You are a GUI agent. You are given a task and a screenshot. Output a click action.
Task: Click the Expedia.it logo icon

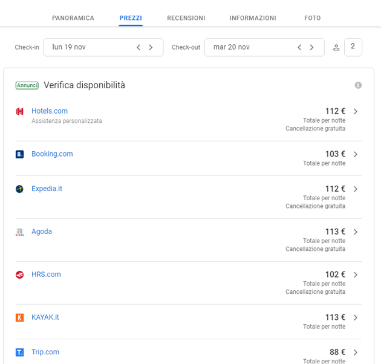20,189
